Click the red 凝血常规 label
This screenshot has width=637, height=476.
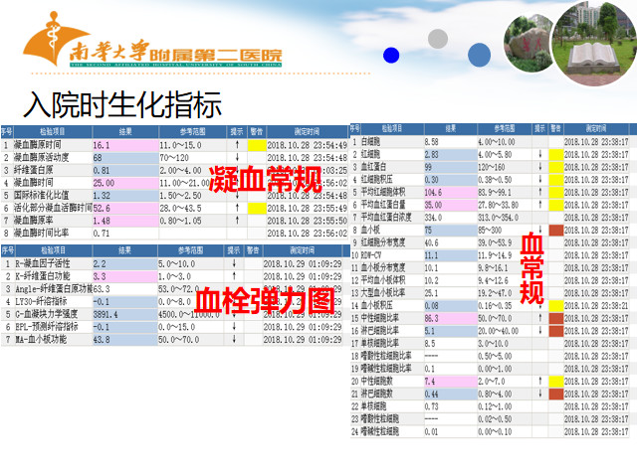(x=266, y=180)
